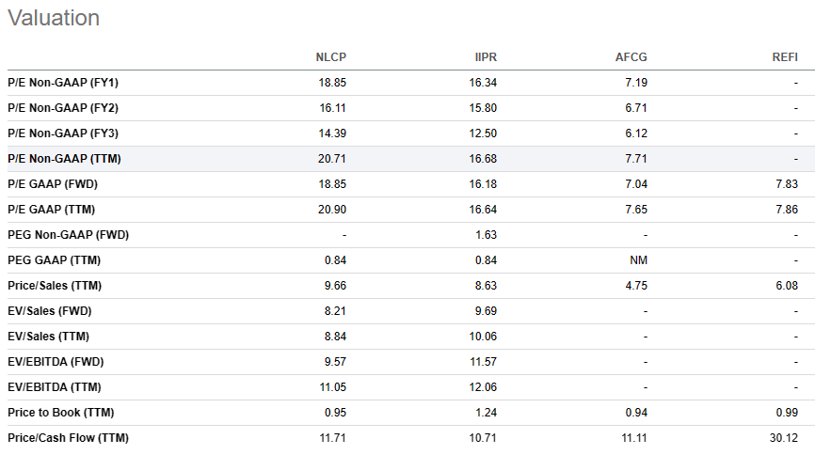The height and width of the screenshot is (455, 815).
Task: Click the P/E GAAP (FWD) metric label
Action: pyautogui.click(x=53, y=184)
